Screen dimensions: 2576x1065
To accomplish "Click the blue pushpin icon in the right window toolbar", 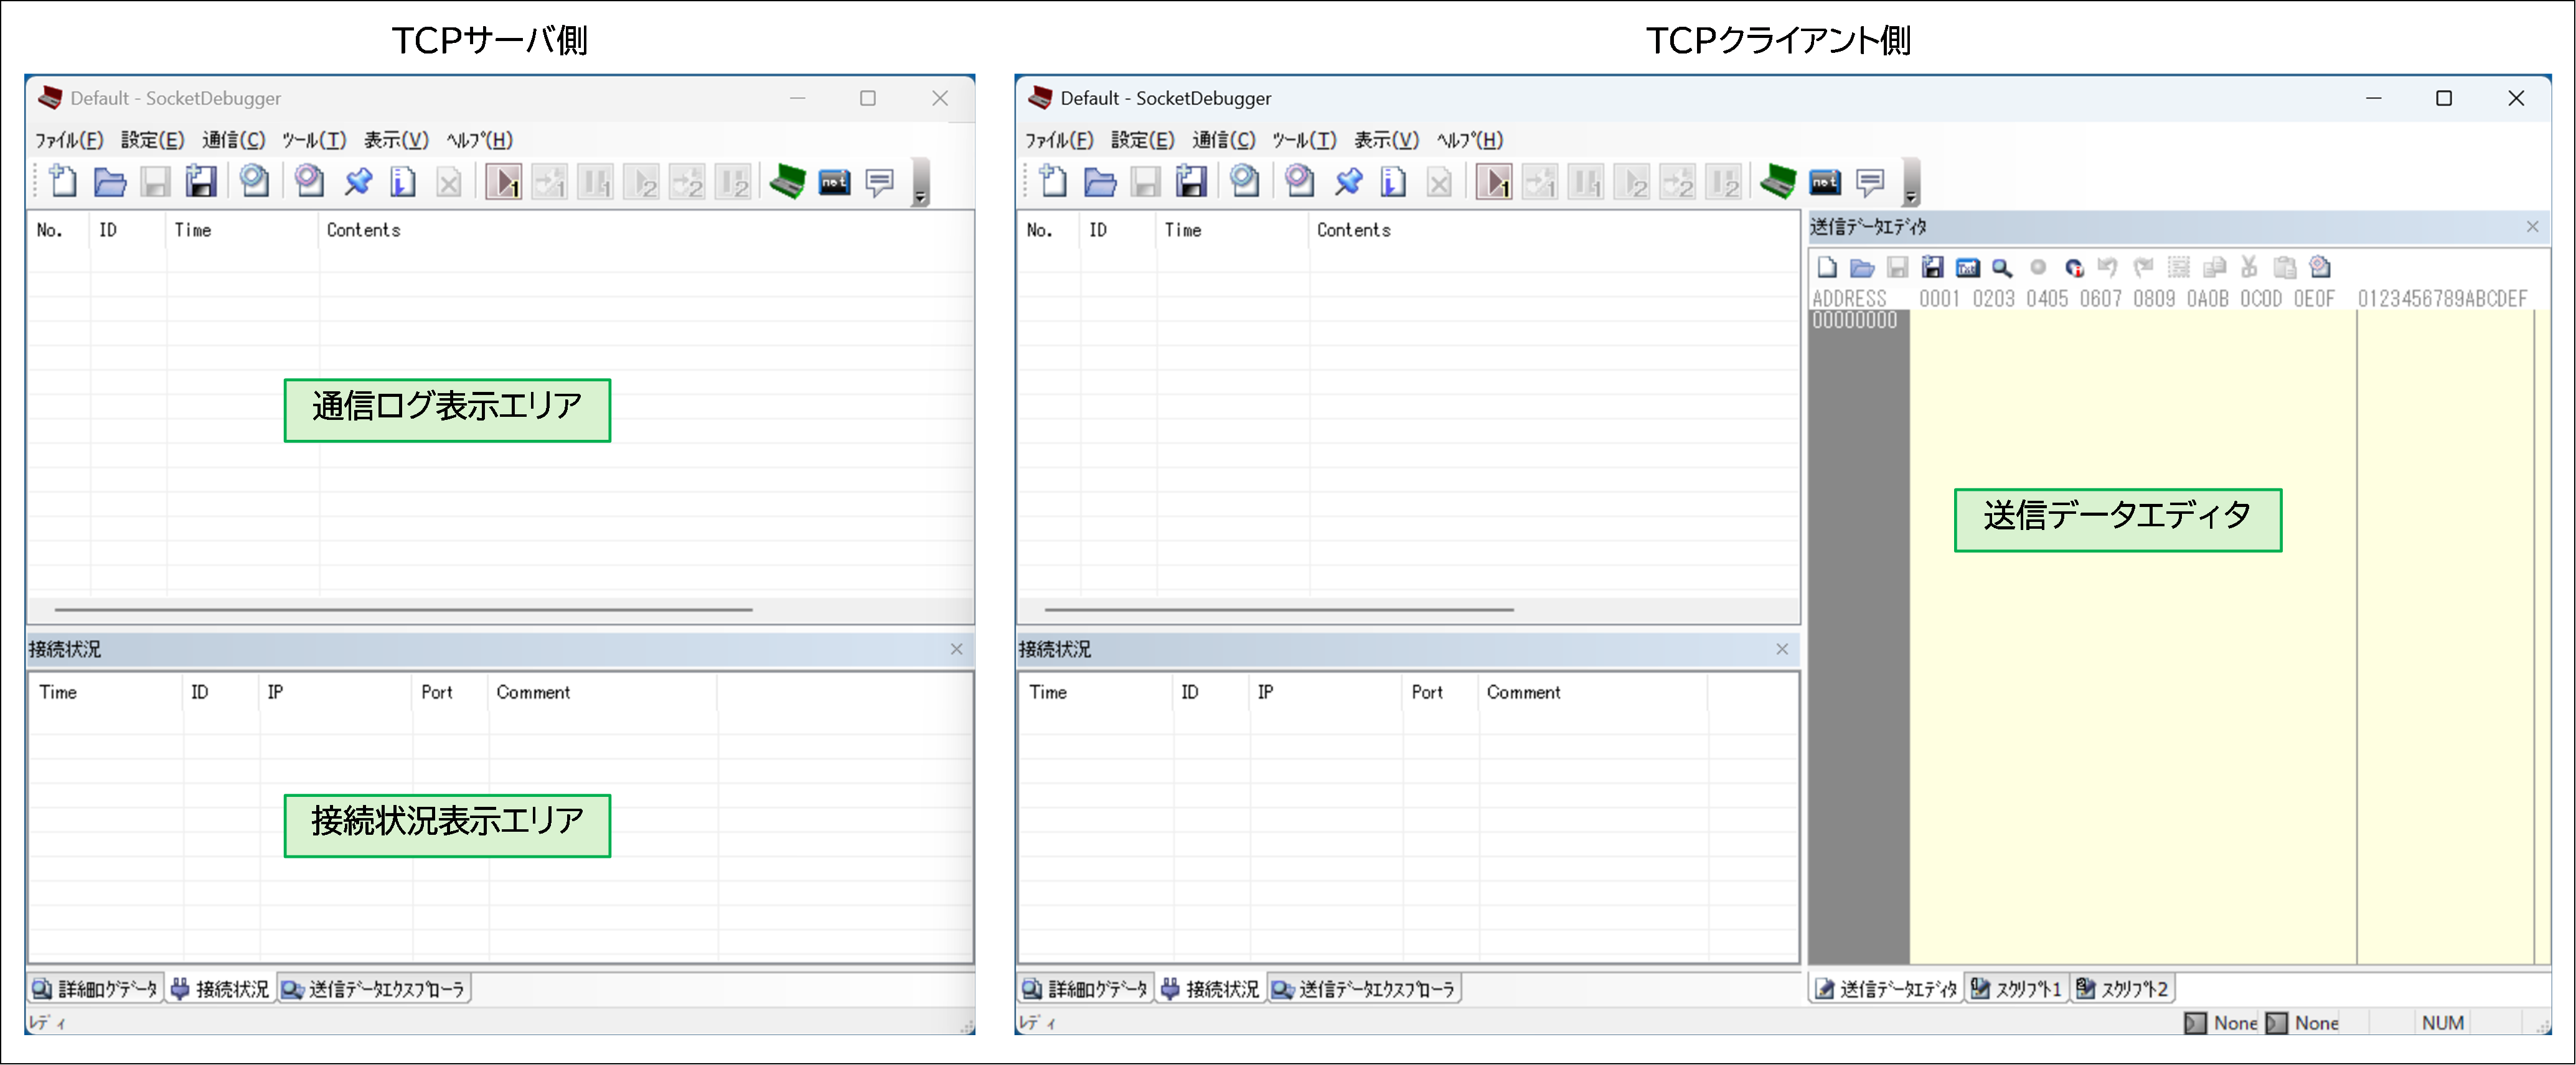I will pyautogui.click(x=1348, y=182).
